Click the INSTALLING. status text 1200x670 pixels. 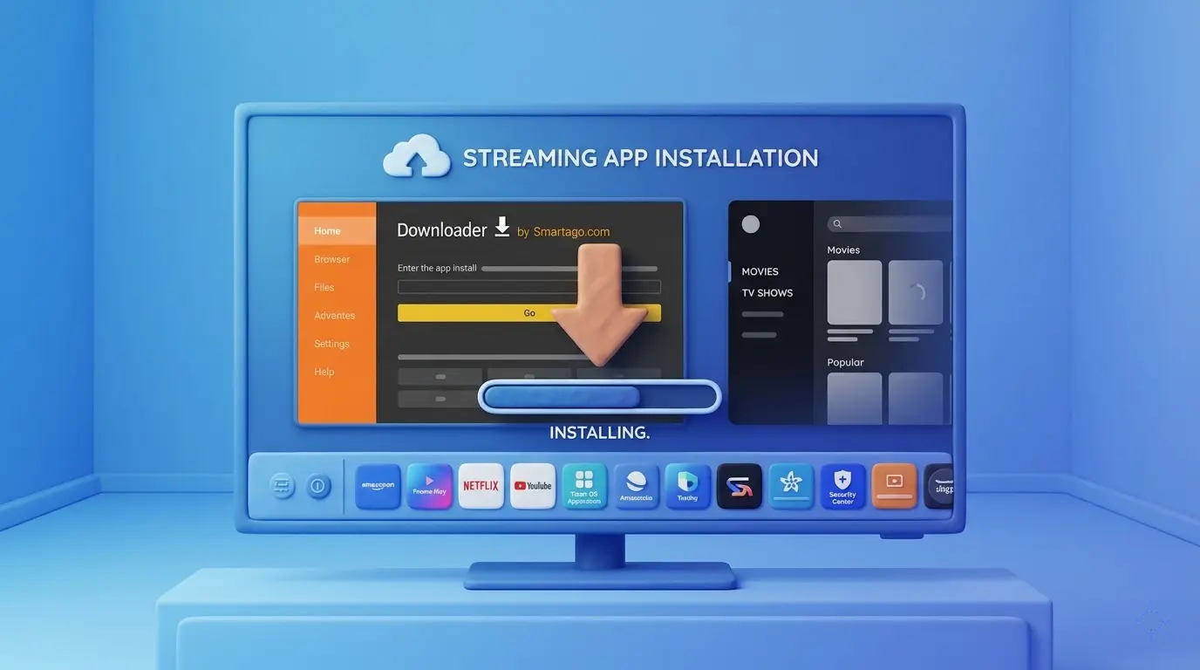click(600, 433)
